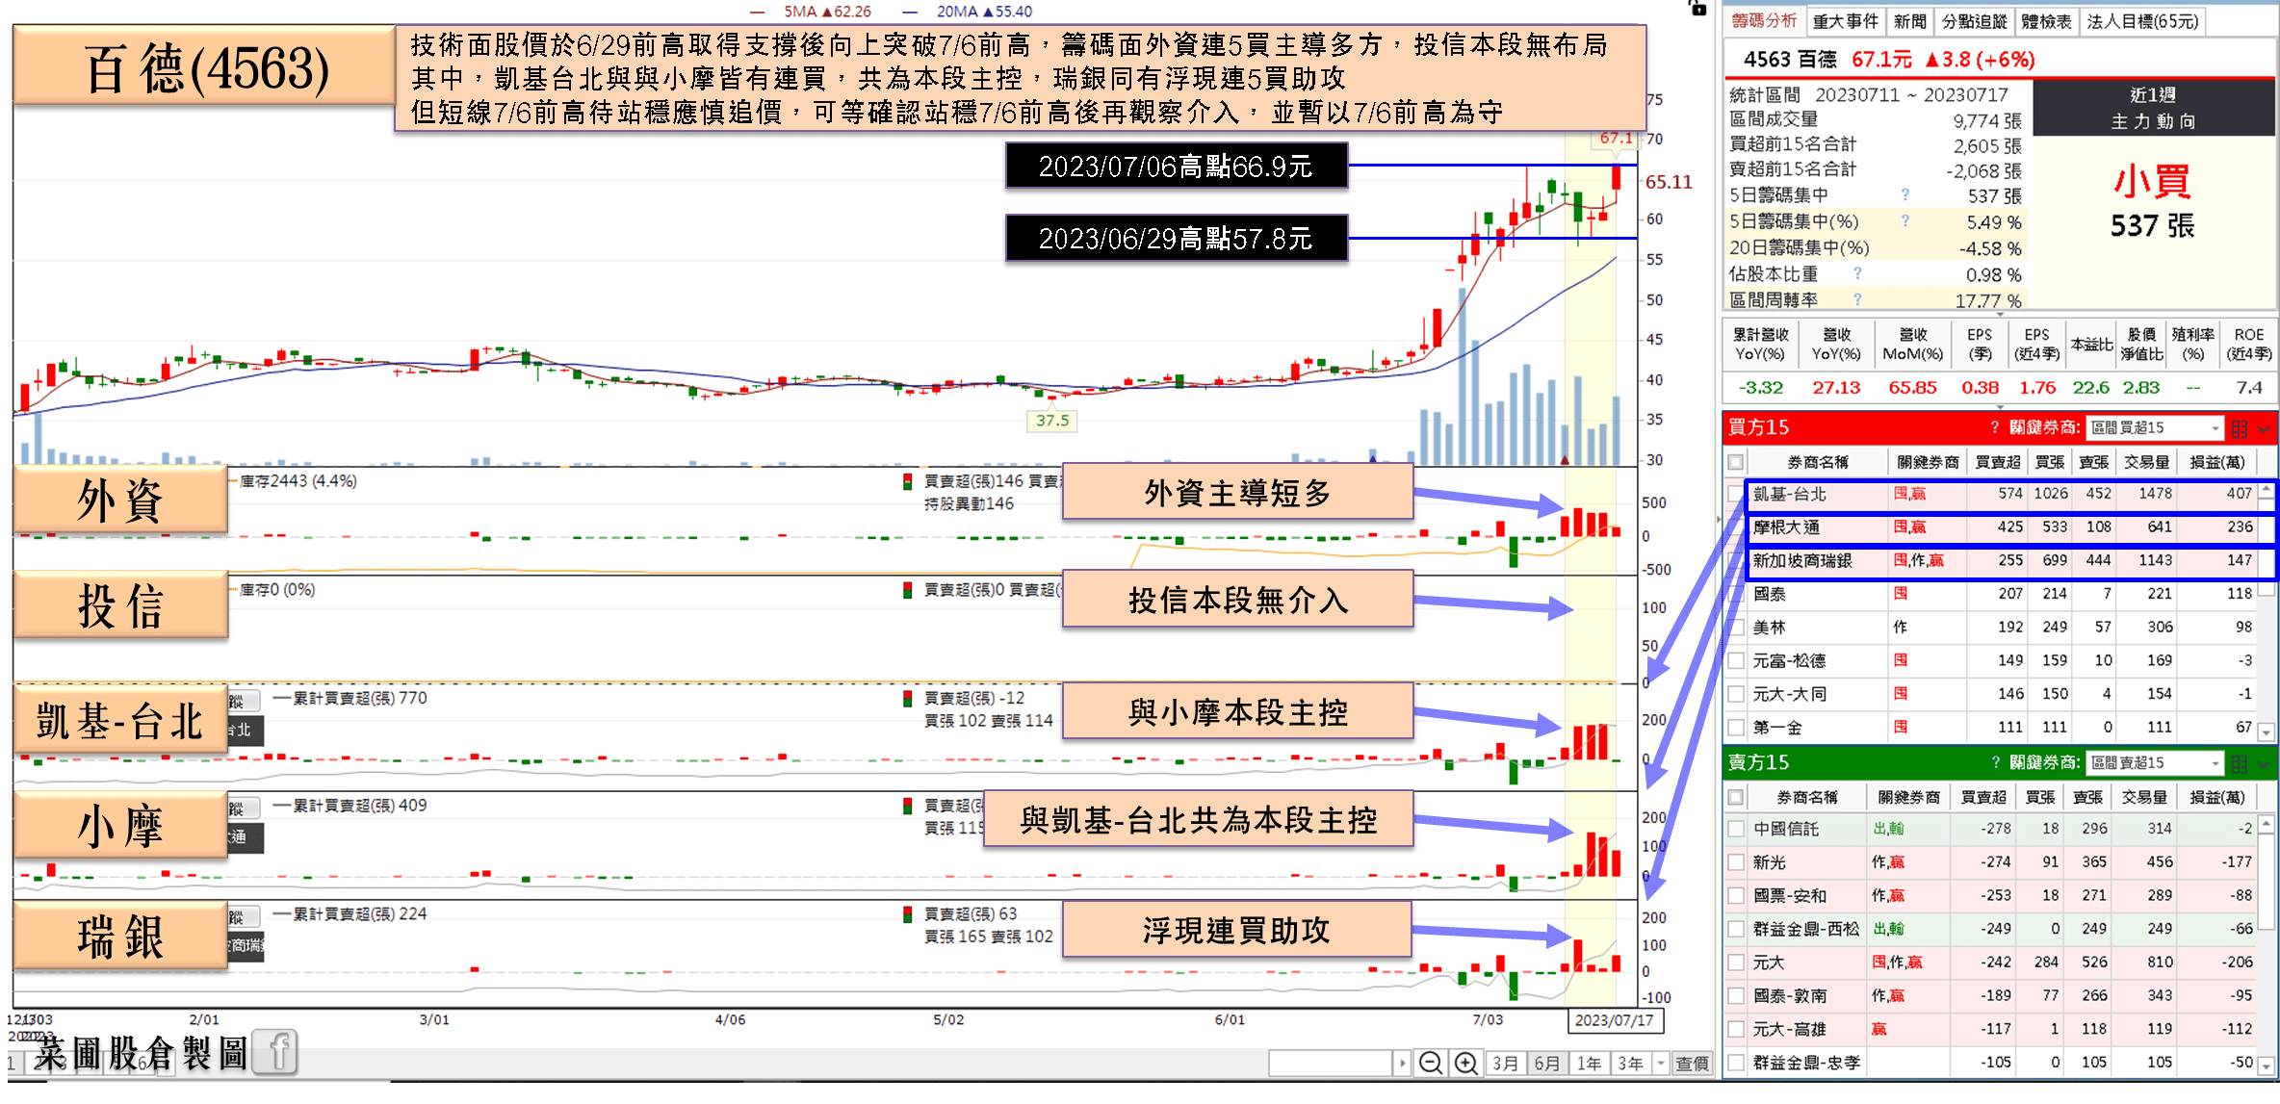Open the 新聞 tab

pos(1909,21)
